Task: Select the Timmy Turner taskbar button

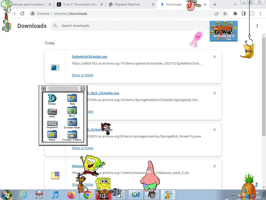Action: (152, 195)
